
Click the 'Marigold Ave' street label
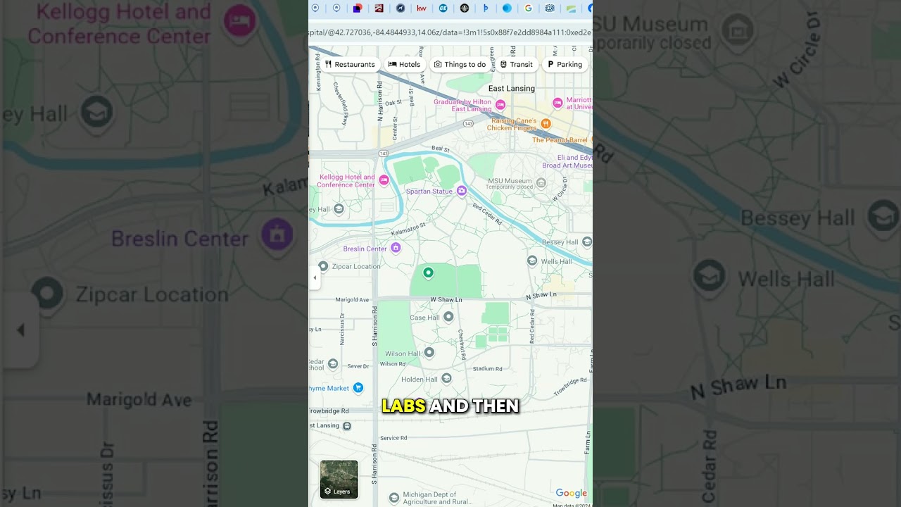click(x=352, y=300)
